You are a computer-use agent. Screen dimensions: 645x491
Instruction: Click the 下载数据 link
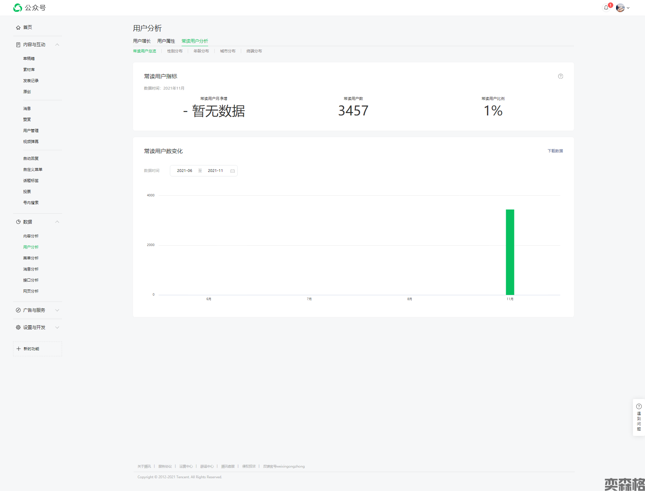[x=555, y=151]
